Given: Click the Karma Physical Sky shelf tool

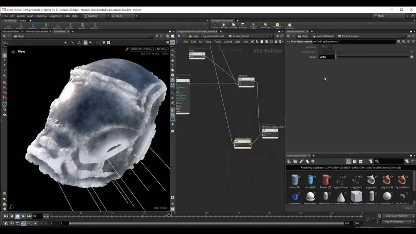Looking at the screenshot, I should [x=290, y=26].
